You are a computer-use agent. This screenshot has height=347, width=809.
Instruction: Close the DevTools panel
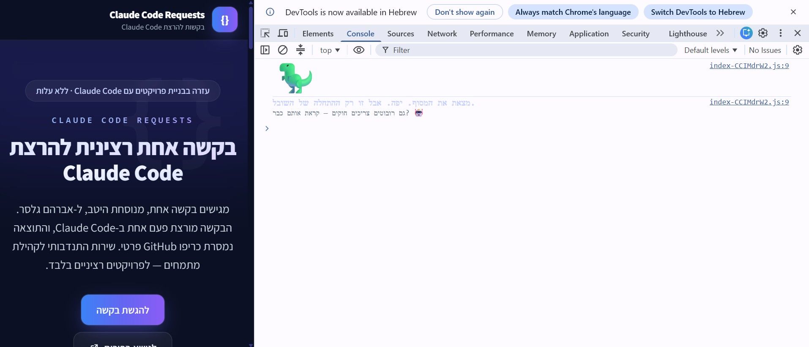[x=798, y=33]
